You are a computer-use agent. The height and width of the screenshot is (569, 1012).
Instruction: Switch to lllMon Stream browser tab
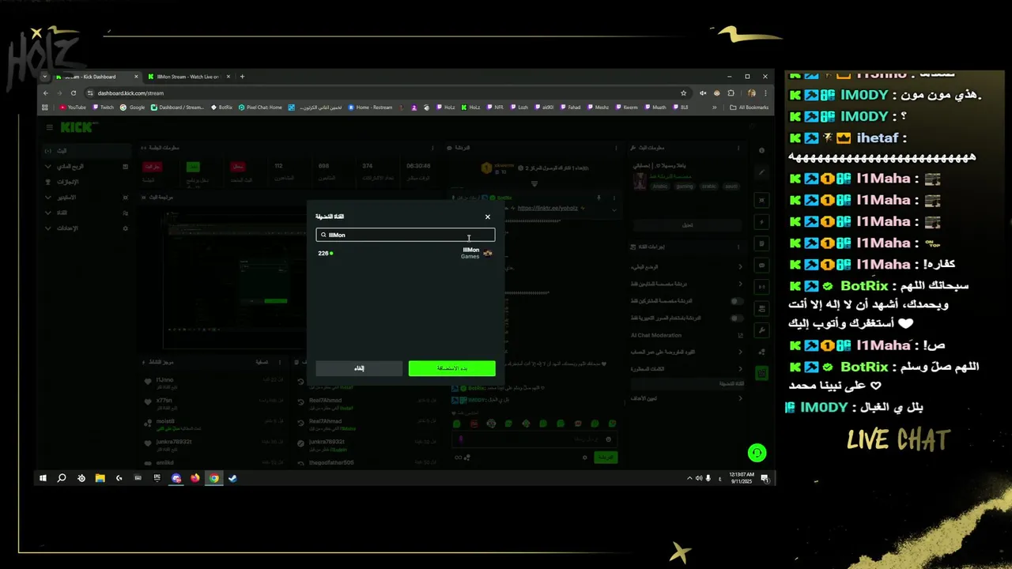[x=188, y=77]
